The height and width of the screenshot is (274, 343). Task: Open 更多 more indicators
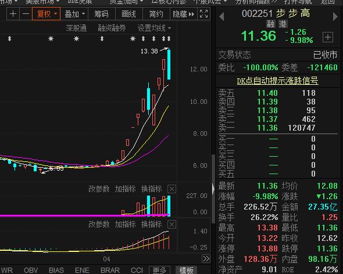pyautogui.click(x=159, y=271)
